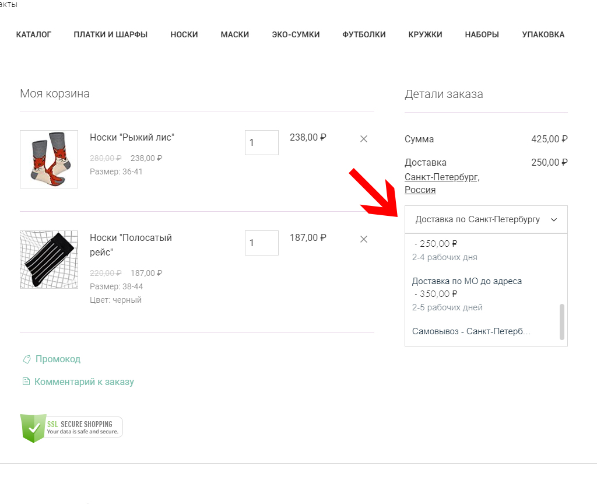
Task: Add a Комментарий к заказу
Action: [x=84, y=382]
